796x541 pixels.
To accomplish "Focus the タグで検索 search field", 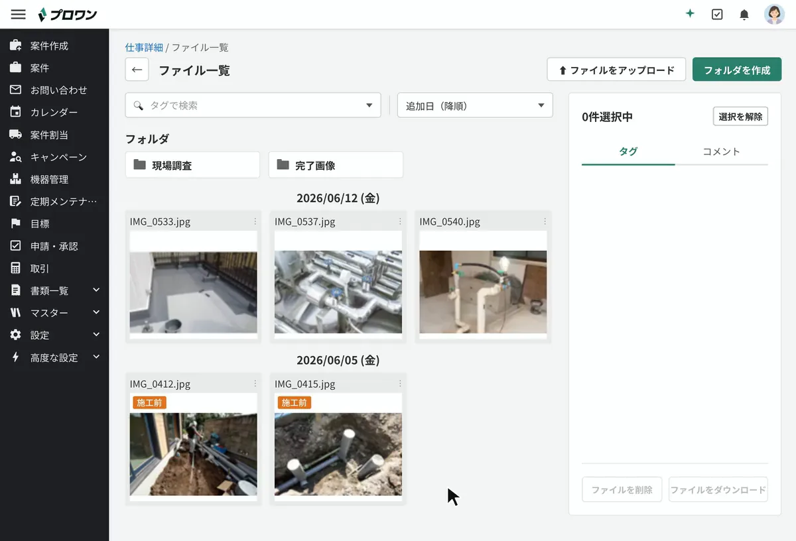I will click(253, 105).
